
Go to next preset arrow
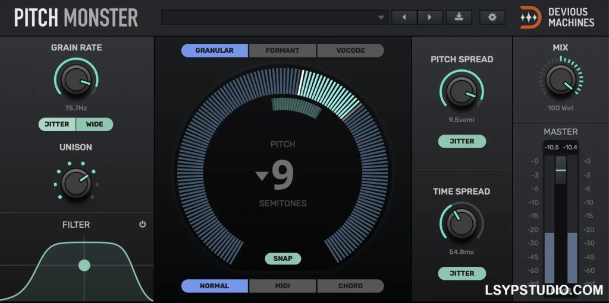(x=429, y=17)
